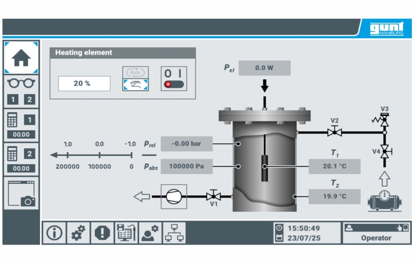Screen dimensions: 414x267
Task: Open the network connection view
Action: (x=174, y=233)
